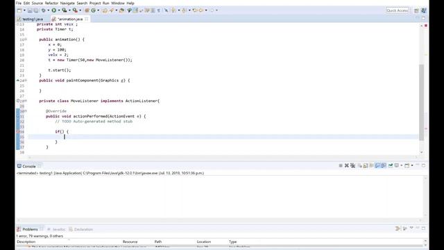The height and width of the screenshot is (250, 444).
Task: Open the File menu
Action: point(19,3)
